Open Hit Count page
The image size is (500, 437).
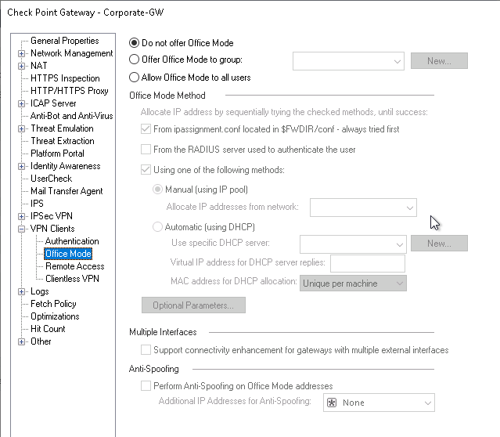[48, 329]
